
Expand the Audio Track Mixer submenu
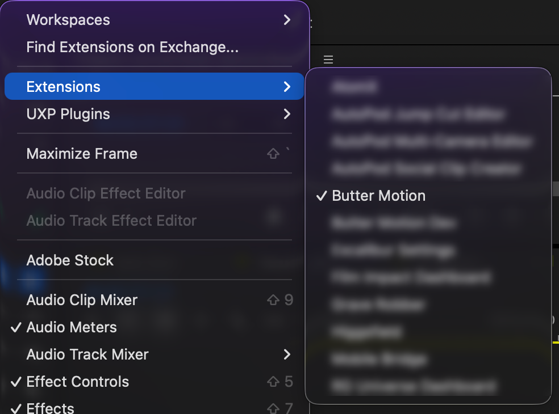click(154, 354)
